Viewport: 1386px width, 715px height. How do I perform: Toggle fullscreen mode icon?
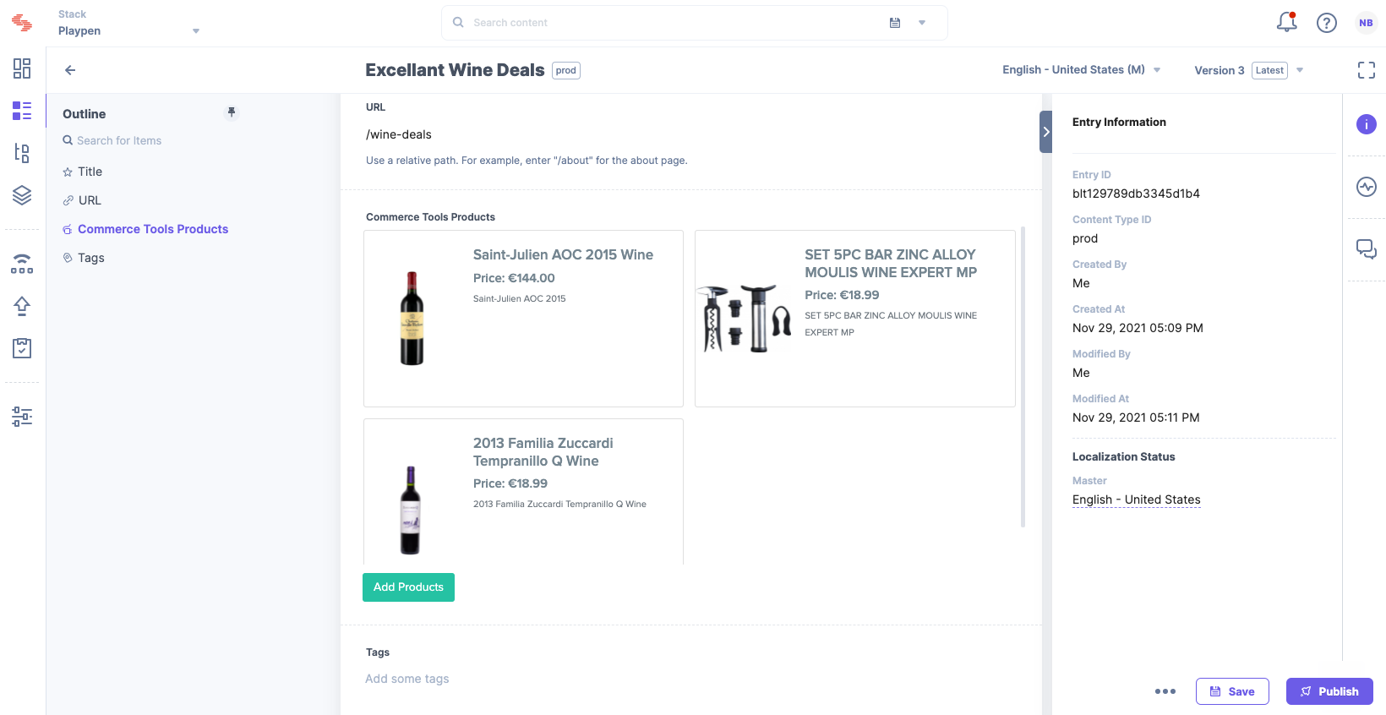click(1366, 70)
